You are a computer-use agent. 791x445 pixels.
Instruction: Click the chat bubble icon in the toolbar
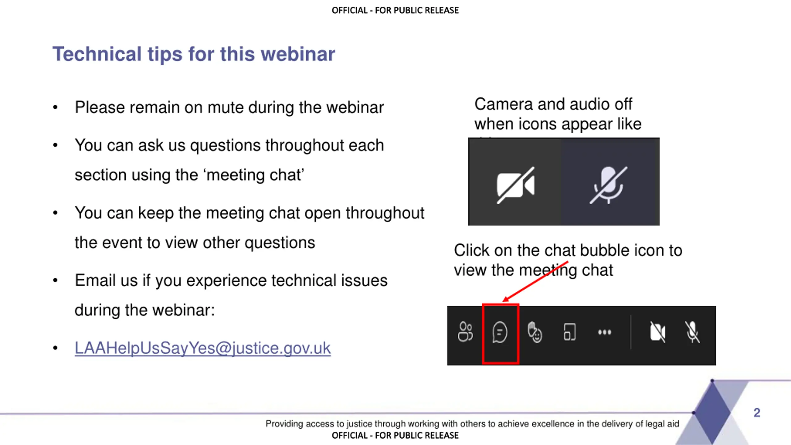[x=500, y=333]
